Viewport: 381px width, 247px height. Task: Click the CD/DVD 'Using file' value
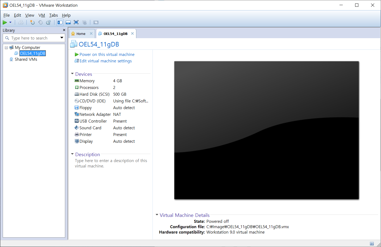tap(131, 101)
